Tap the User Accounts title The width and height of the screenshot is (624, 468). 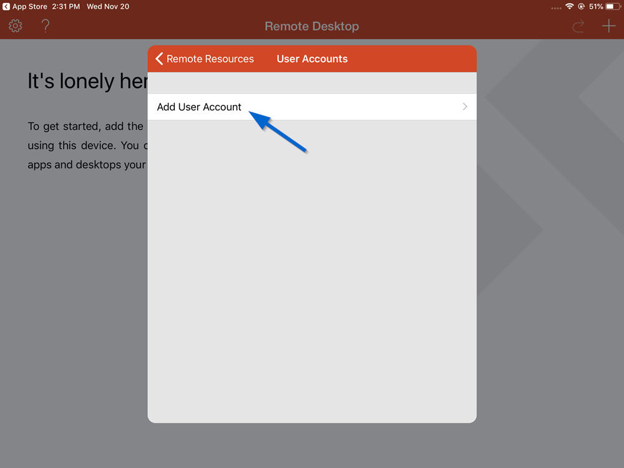click(312, 59)
